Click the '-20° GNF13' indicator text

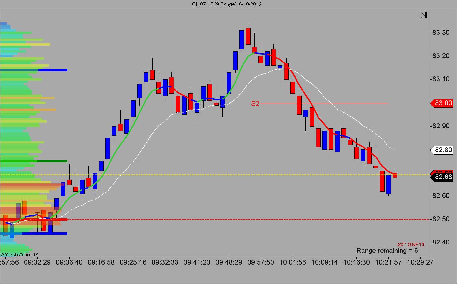click(x=410, y=244)
